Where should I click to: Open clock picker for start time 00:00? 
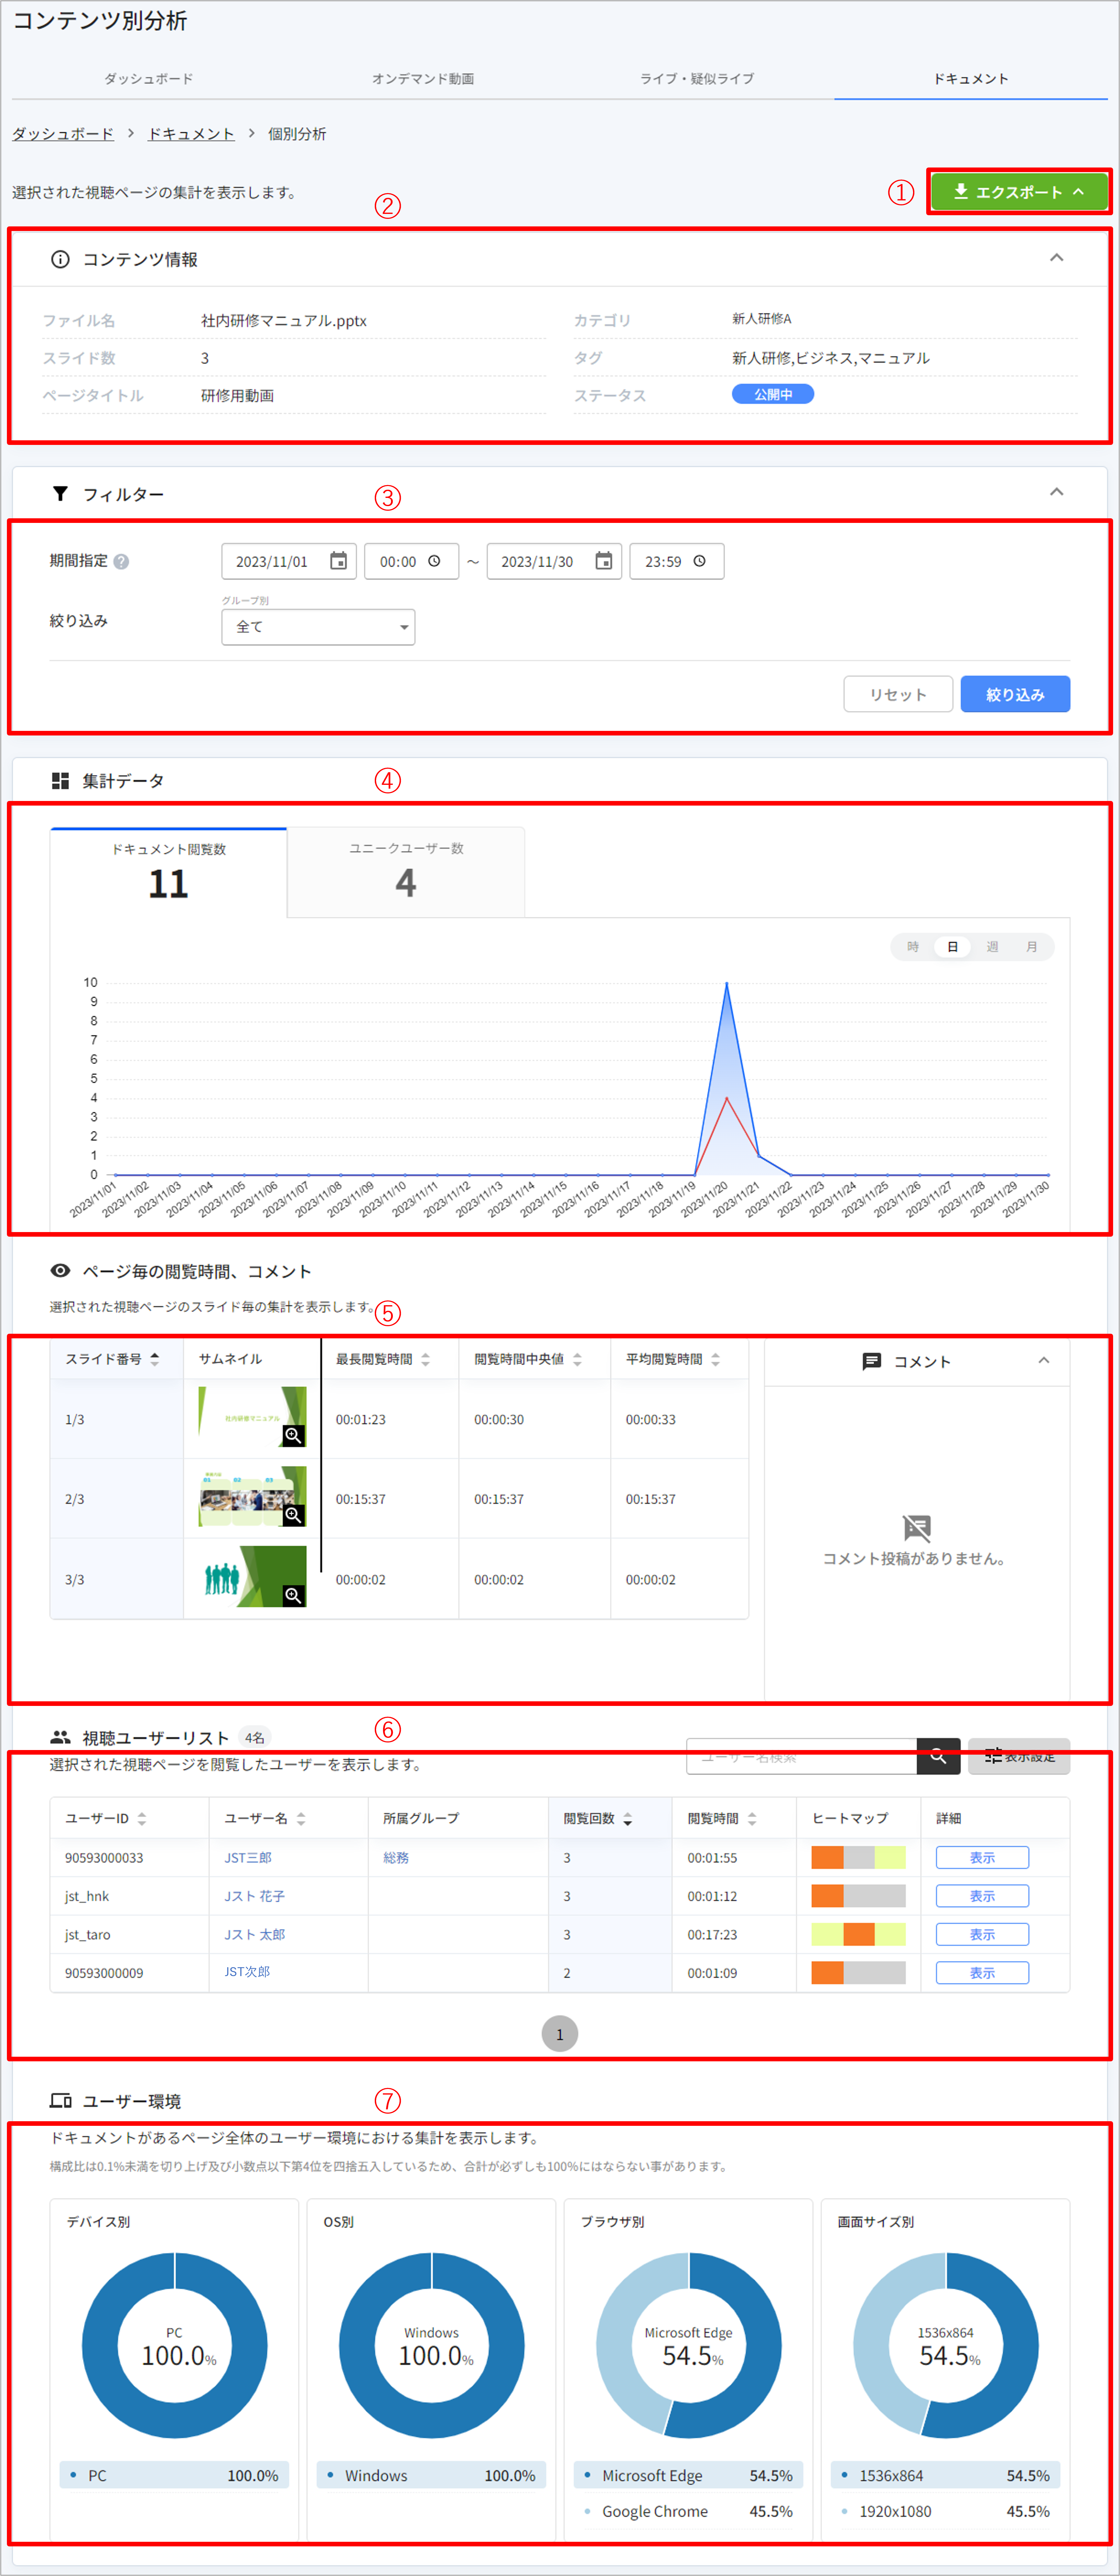(434, 561)
